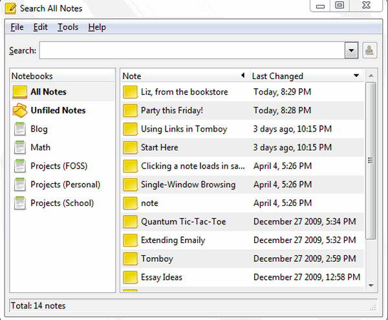Open the note 'Single-Window Browsing'
The image size is (388, 320).
(x=188, y=185)
